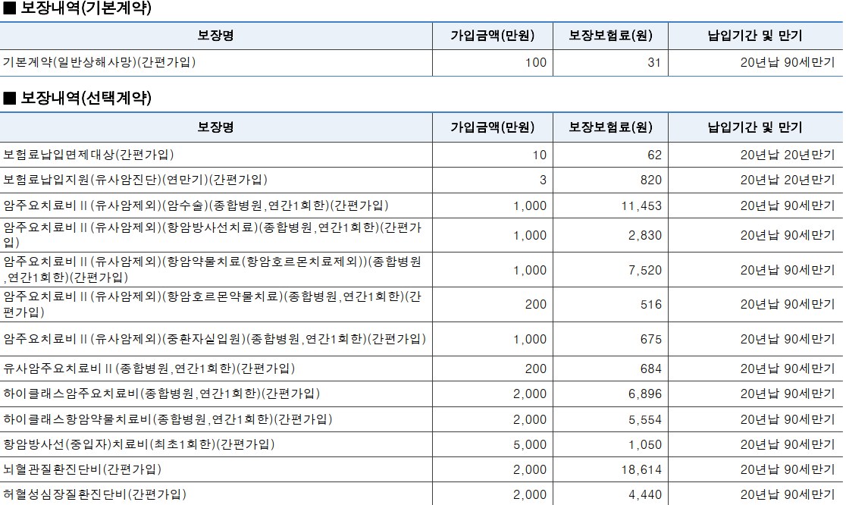Click amount '1,000' in 중환자실입원 row
The width and height of the screenshot is (846, 505).
530,340
